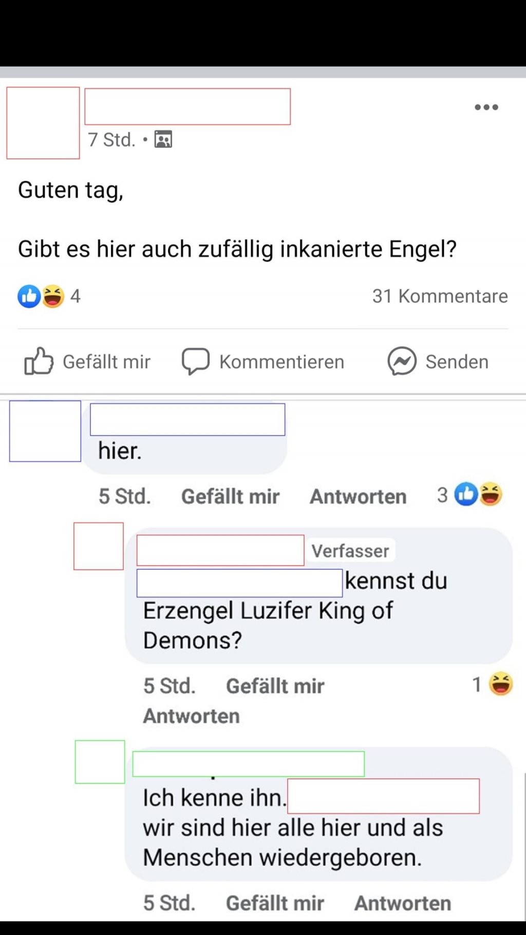Open the post's laughing reaction emoji
The image size is (526, 935).
click(x=53, y=296)
